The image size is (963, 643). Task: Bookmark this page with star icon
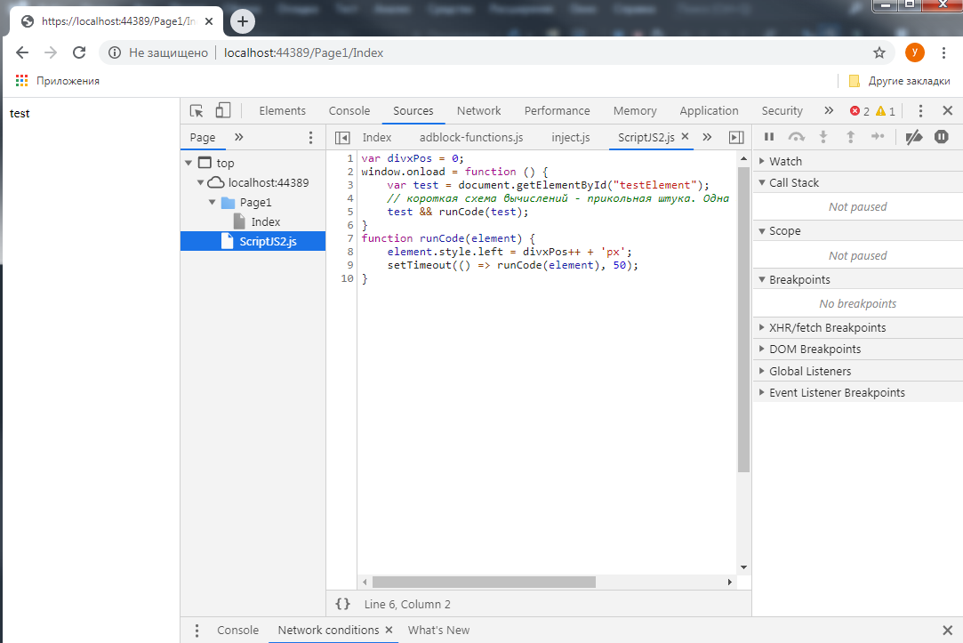coord(879,52)
